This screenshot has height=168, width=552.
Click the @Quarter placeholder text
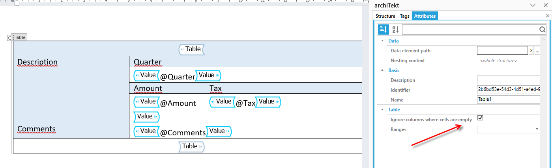(178, 77)
